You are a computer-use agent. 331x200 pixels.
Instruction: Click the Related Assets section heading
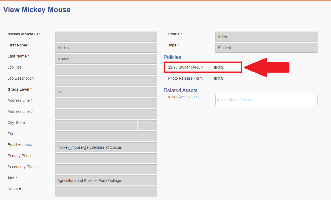click(181, 90)
